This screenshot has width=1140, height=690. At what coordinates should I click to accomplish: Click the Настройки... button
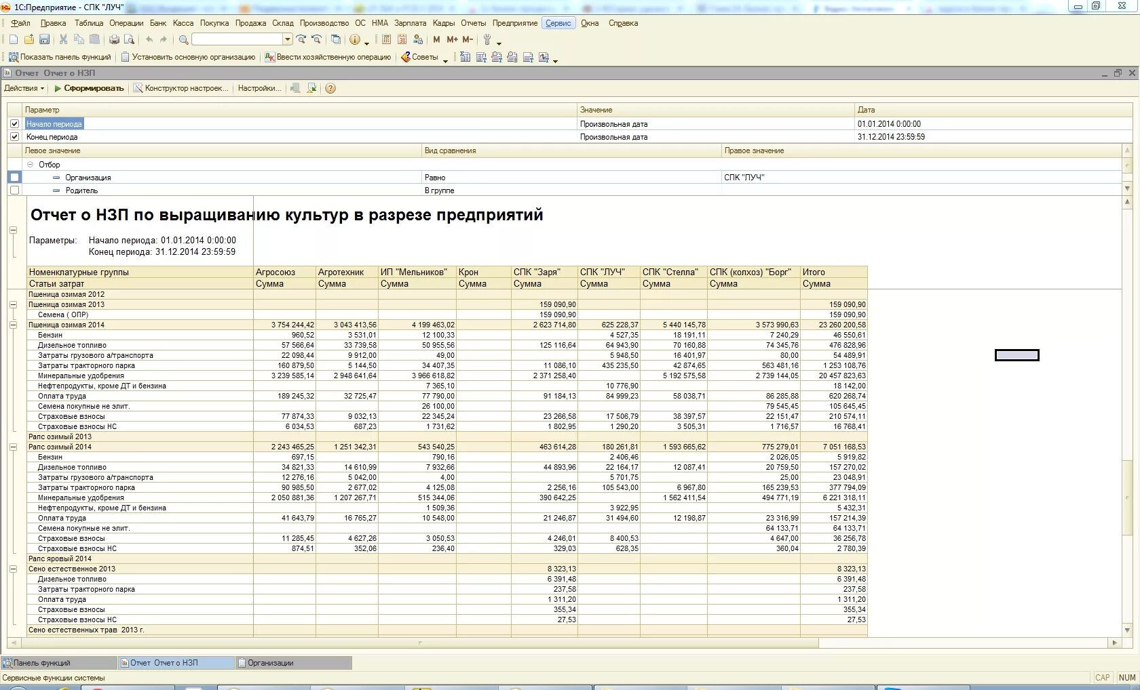pyautogui.click(x=259, y=88)
